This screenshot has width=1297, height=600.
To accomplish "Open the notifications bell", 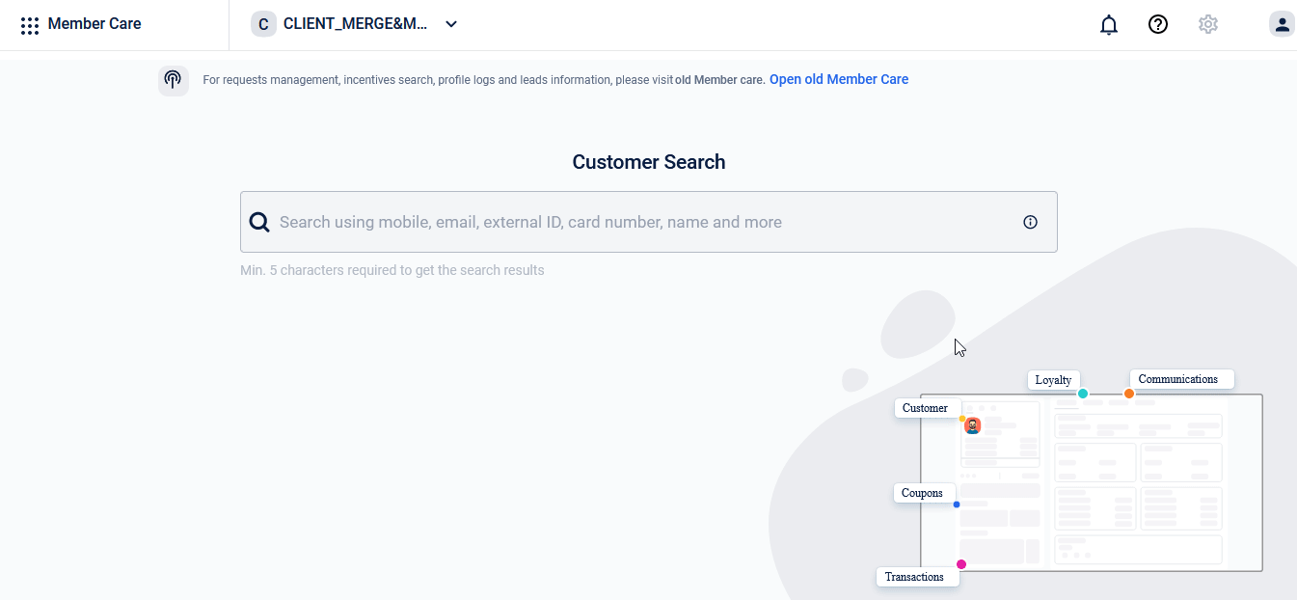I will click(x=1109, y=25).
